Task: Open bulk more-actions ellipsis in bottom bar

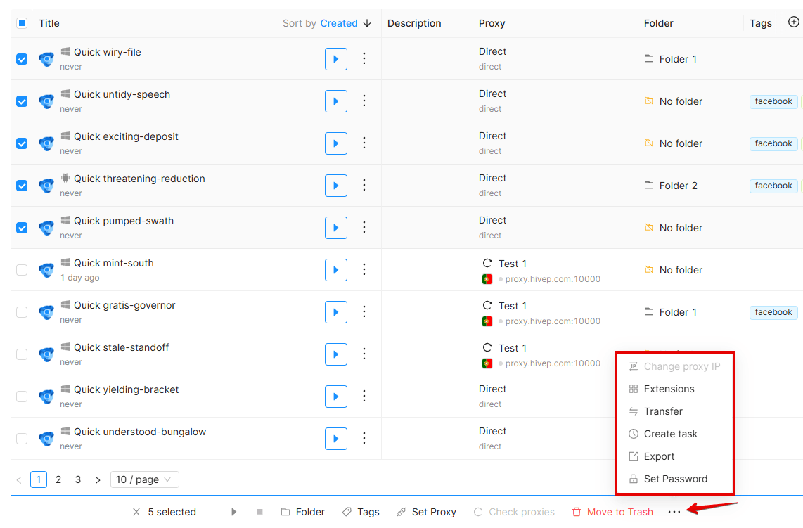Action: click(x=674, y=512)
